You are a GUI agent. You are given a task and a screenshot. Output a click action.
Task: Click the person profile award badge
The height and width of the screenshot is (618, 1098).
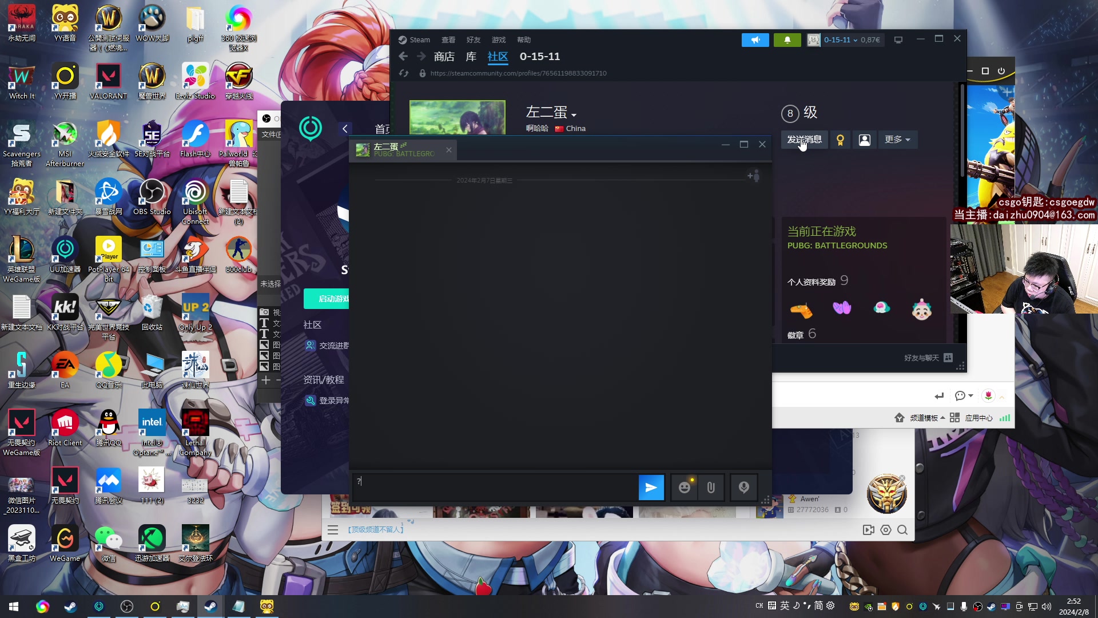(921, 309)
